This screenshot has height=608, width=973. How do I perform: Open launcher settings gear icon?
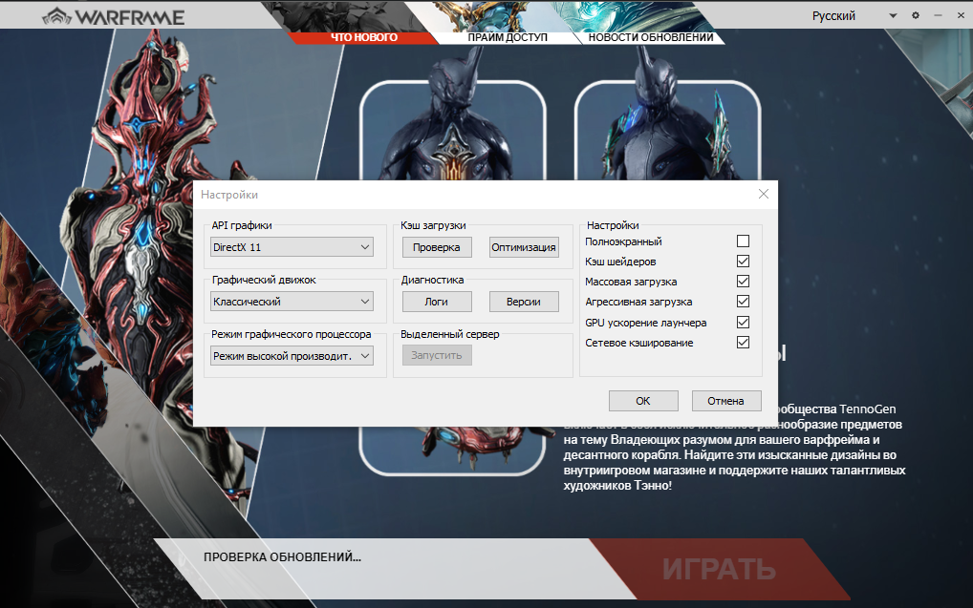[x=916, y=15]
